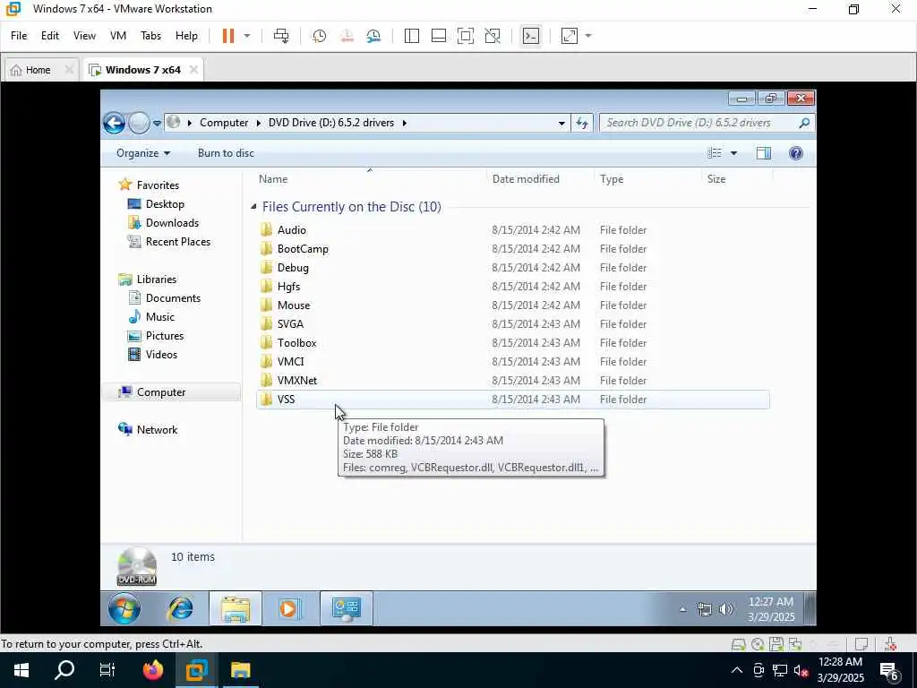917x688 pixels.
Task: Open Explorer help button
Action: pyautogui.click(x=795, y=153)
